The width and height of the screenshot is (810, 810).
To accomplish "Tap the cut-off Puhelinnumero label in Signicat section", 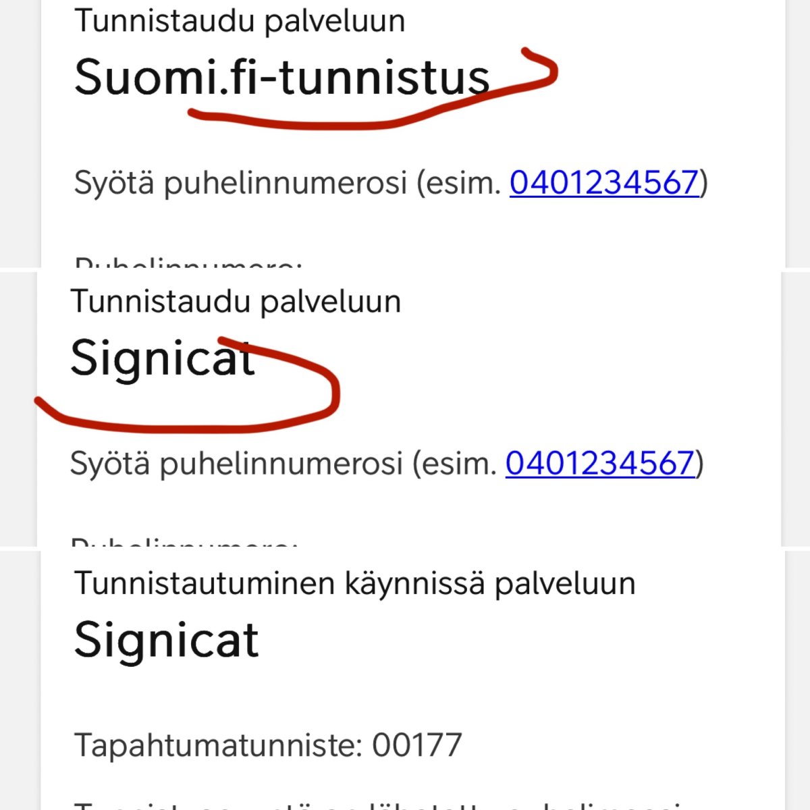I will [184, 542].
